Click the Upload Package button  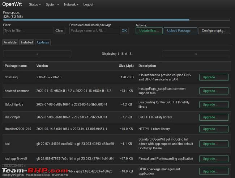pos(180,31)
